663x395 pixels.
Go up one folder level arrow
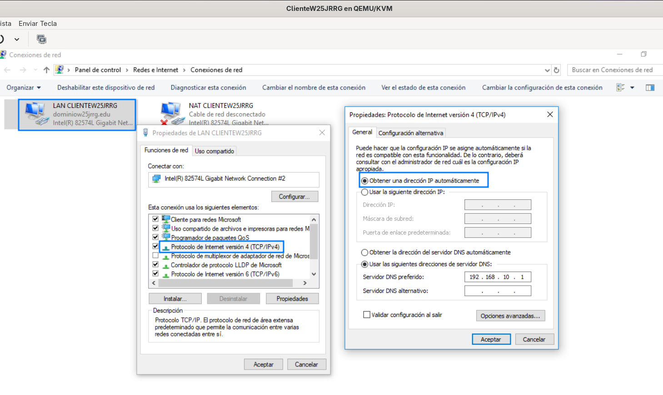click(46, 70)
